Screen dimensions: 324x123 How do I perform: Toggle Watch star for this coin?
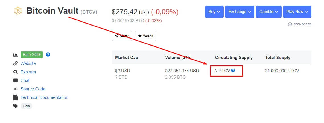[x=146, y=36]
